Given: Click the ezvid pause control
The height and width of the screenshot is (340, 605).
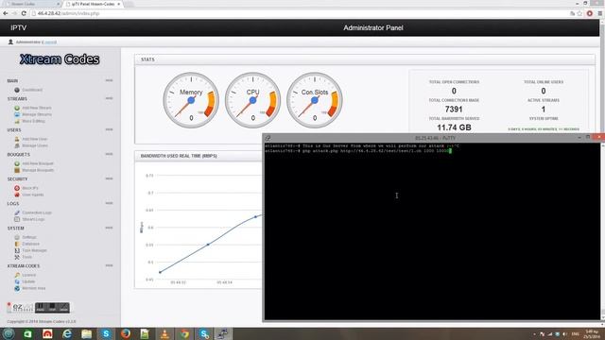Looking at the screenshot, I should 41,307.
